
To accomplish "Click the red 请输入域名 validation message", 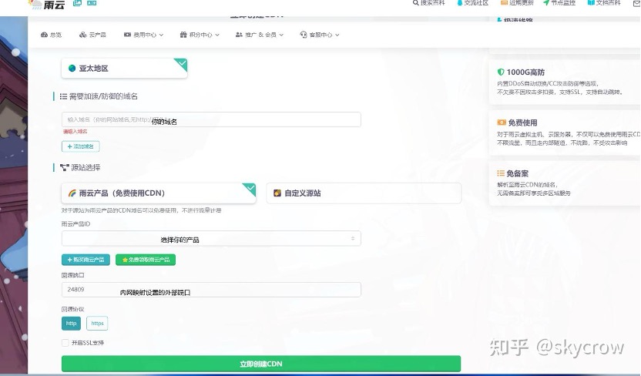I will coord(76,132).
